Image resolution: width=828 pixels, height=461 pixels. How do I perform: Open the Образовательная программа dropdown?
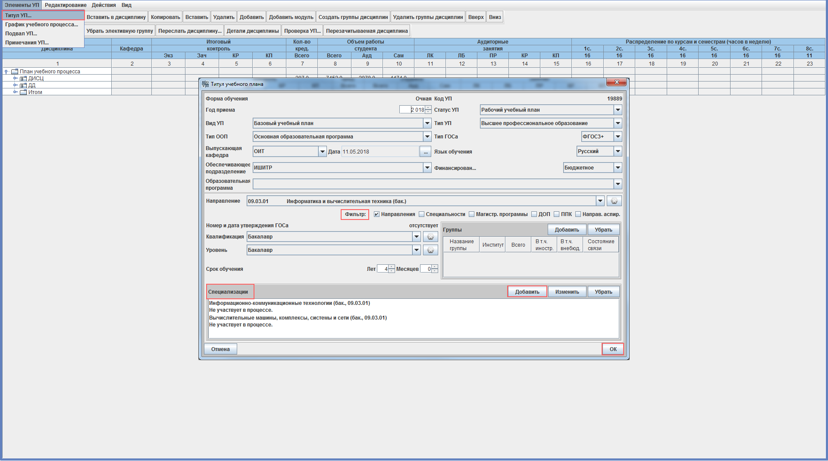(618, 184)
